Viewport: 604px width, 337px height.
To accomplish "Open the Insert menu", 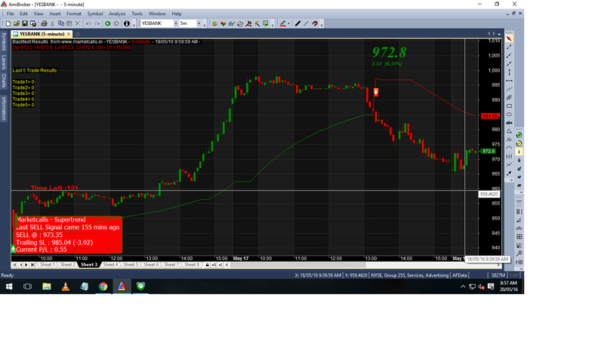I will [x=54, y=14].
